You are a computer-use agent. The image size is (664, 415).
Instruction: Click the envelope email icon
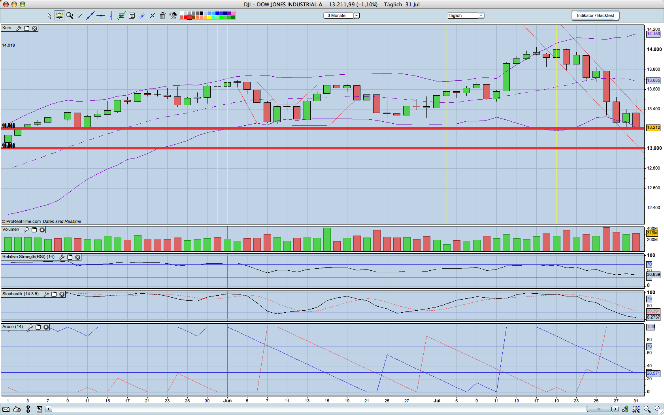pyautogui.click(x=6, y=409)
